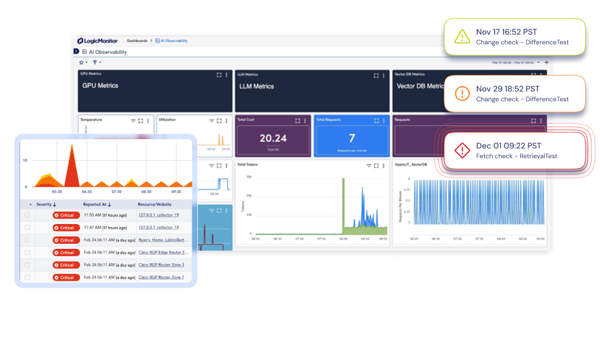This screenshot has height=338, width=600.
Task: Open the Temperature widget filter dropdown
Action: coord(133,121)
